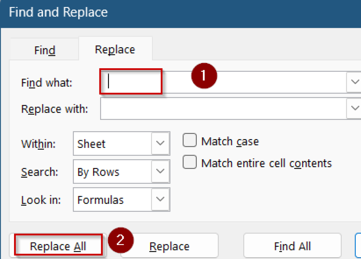Click the Find All button
This screenshot has height=259, width=361.
click(x=292, y=246)
